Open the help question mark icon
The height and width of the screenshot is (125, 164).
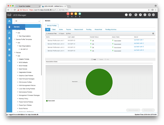140,15
